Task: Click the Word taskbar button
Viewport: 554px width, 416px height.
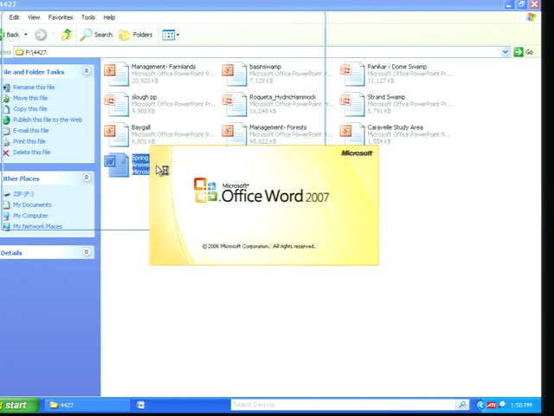Action: 140,405
